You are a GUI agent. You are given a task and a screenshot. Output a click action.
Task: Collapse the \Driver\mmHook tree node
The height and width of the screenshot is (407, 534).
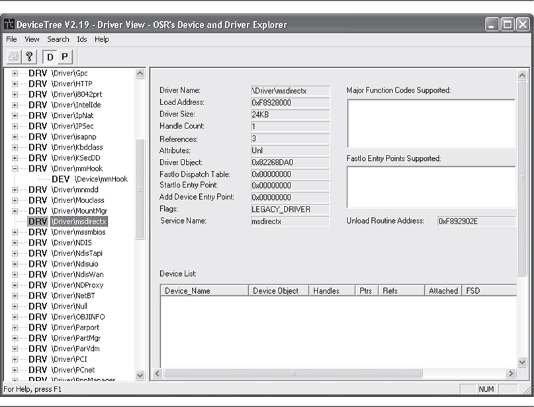15,169
